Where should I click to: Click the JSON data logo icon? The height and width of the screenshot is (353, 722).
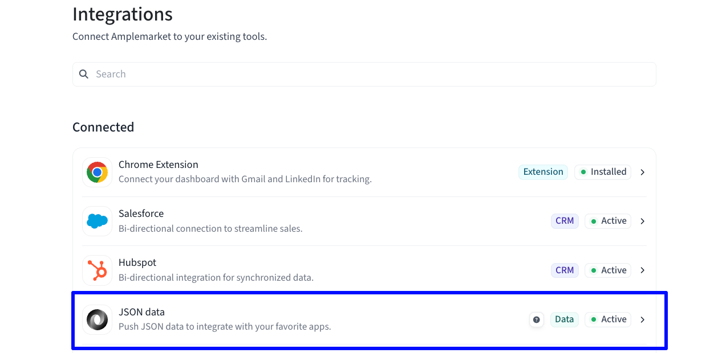[97, 319]
